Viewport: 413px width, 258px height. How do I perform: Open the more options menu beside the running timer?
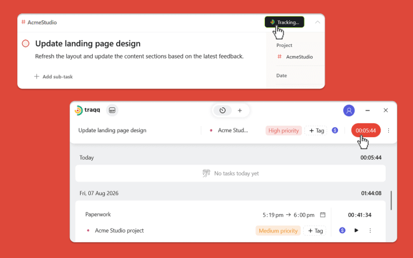pyautogui.click(x=388, y=130)
